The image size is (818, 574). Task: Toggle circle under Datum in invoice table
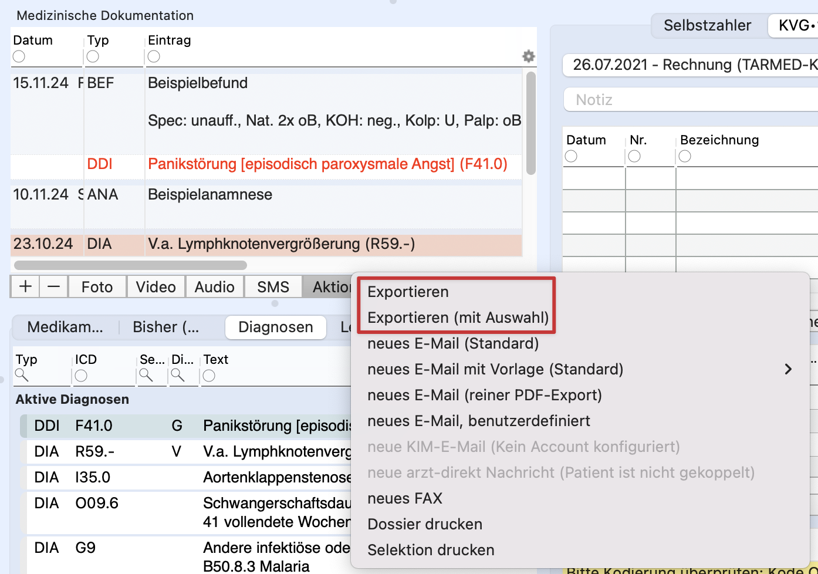(571, 156)
